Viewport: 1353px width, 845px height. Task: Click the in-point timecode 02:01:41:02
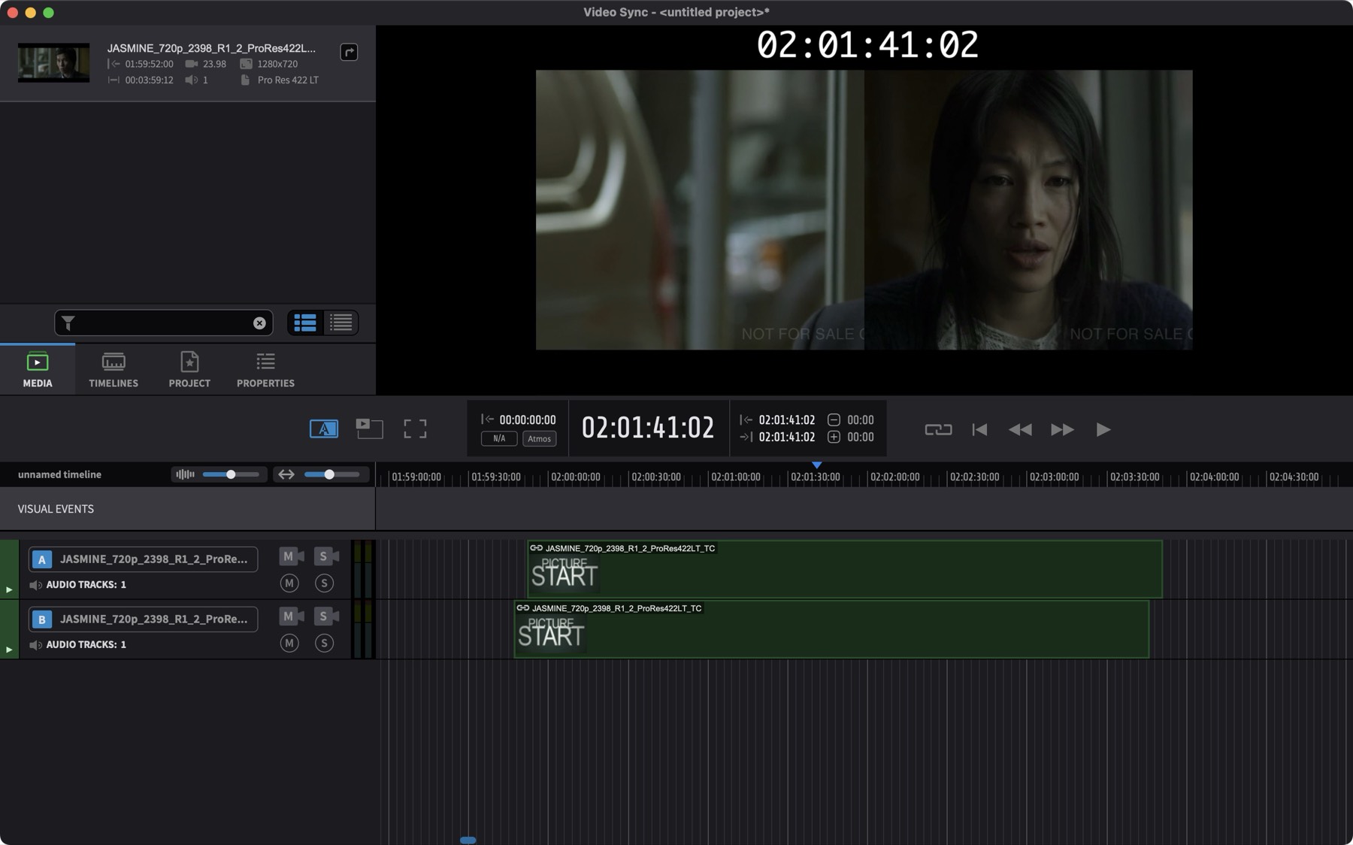786,420
